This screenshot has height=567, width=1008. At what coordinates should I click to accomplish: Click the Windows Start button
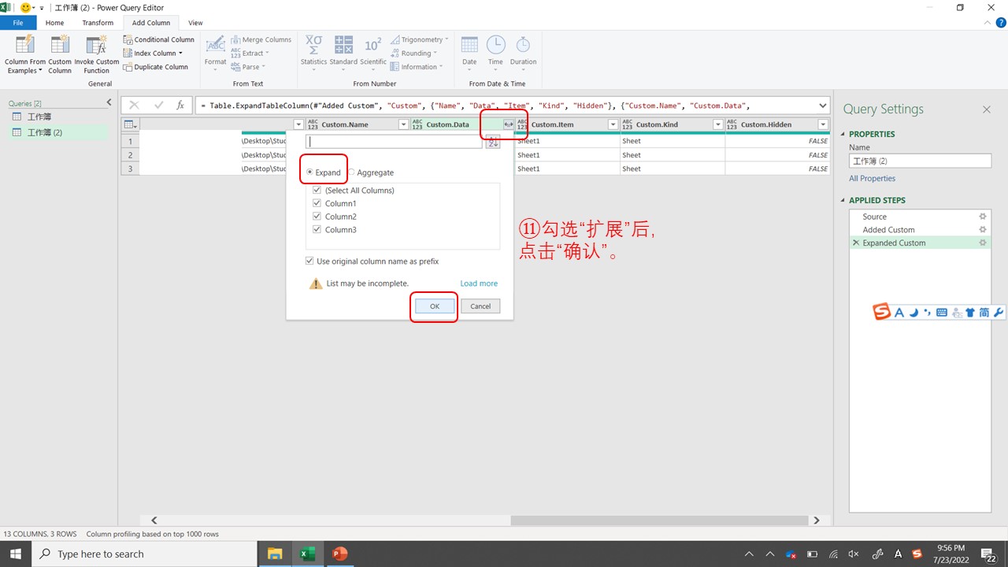click(15, 554)
